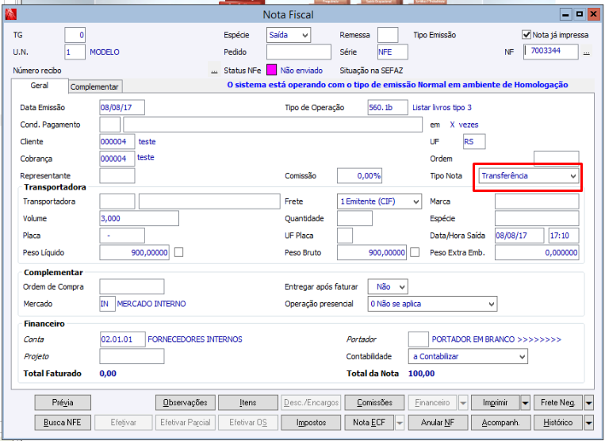605x441 pixels.
Task: Expand the Tipo Nota 'Transferência' dropdown
Action: [x=529, y=176]
